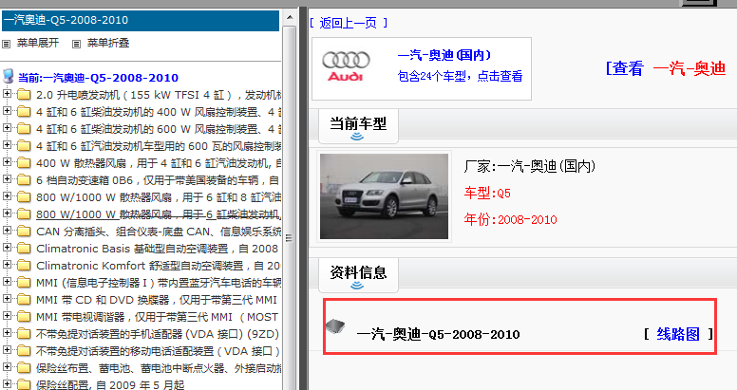Open the 线路图 wiring diagram link
737x390 pixels.
678,334
